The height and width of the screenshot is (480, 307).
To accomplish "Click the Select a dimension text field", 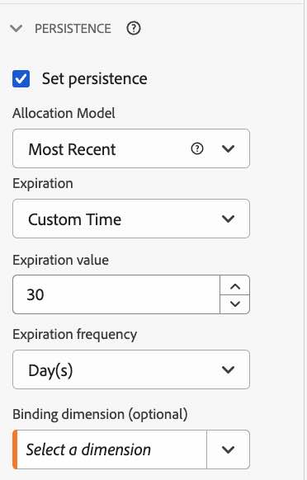I will click(x=112, y=449).
